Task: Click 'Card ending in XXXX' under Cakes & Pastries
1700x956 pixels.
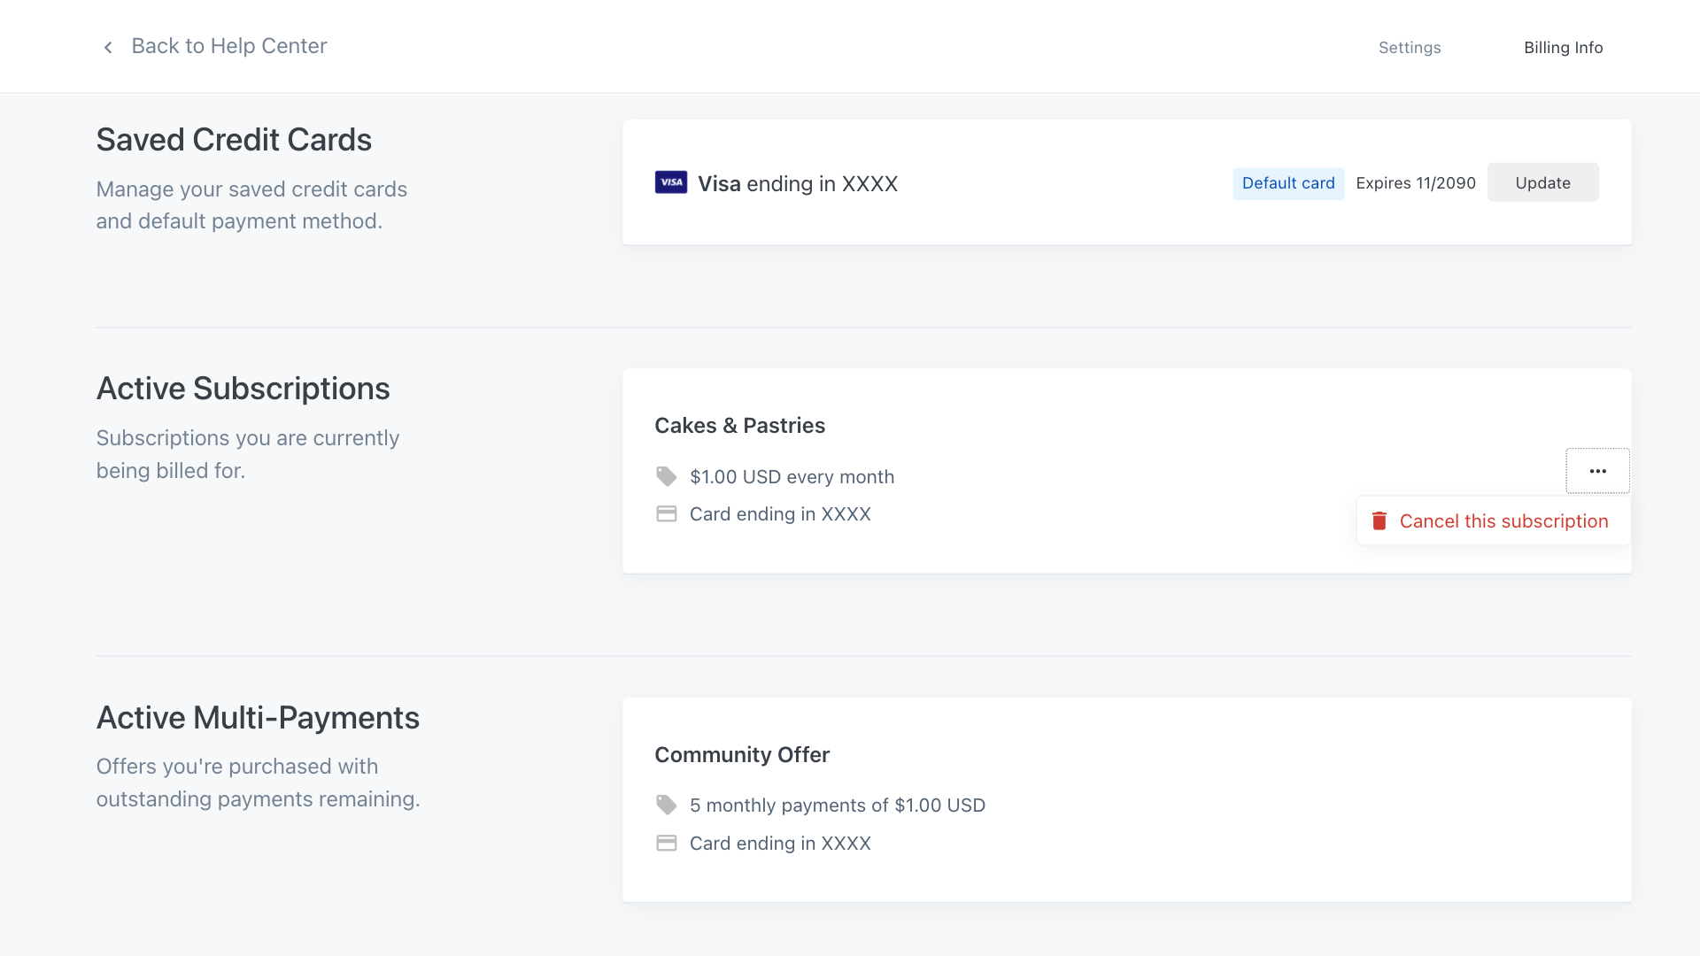Action: (x=780, y=514)
